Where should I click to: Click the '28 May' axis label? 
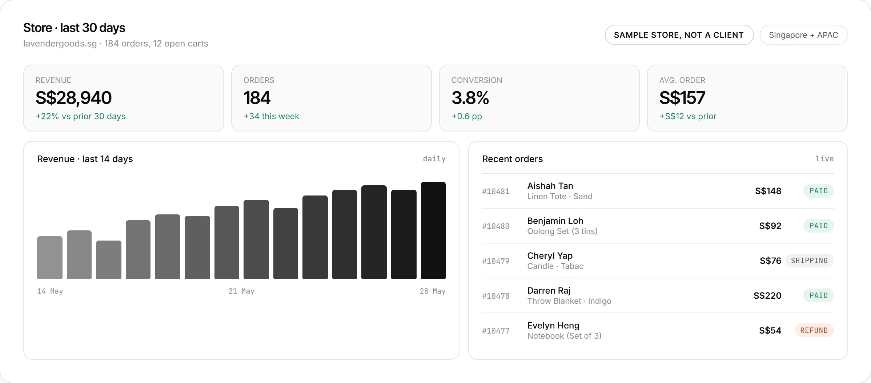point(433,291)
